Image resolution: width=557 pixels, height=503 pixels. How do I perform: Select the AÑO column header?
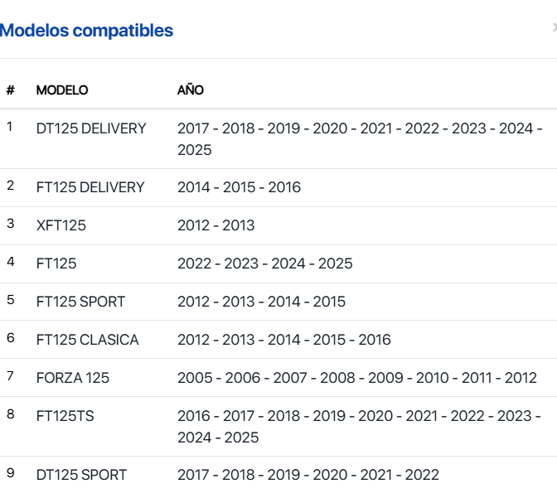pyautogui.click(x=191, y=90)
